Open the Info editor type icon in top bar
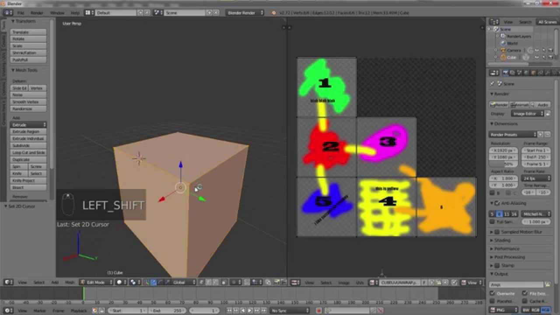 tap(8, 13)
